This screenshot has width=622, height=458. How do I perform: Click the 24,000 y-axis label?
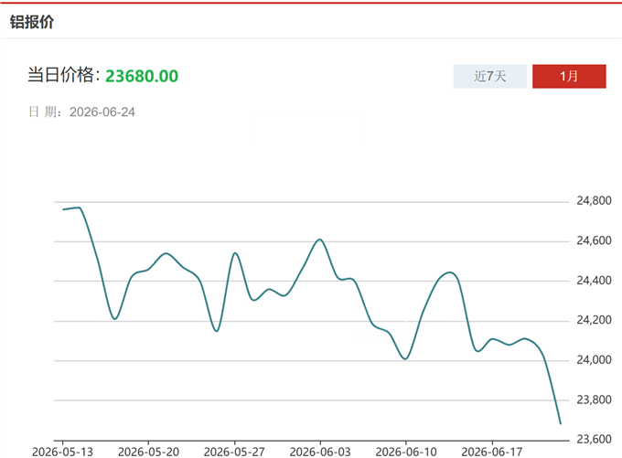594,359
